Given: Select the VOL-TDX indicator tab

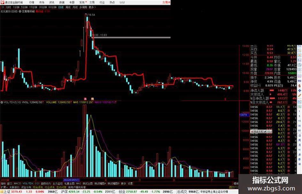Looking at the screenshot, I should coord(28,183).
